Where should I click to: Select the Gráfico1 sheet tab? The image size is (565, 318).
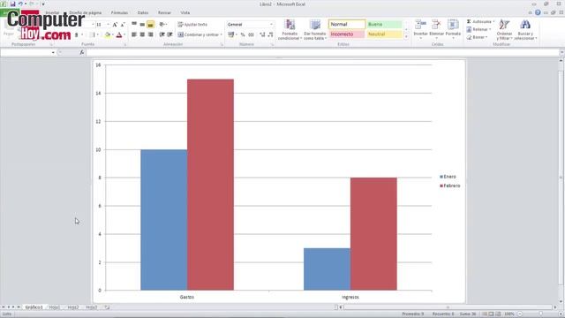(x=34, y=307)
